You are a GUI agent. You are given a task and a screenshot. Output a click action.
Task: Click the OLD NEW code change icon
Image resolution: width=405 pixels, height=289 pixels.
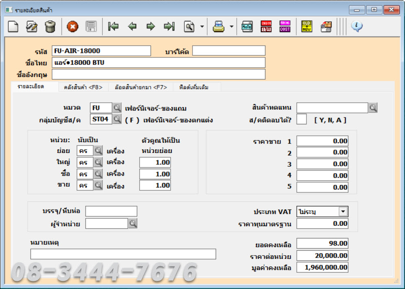[x=306, y=26]
